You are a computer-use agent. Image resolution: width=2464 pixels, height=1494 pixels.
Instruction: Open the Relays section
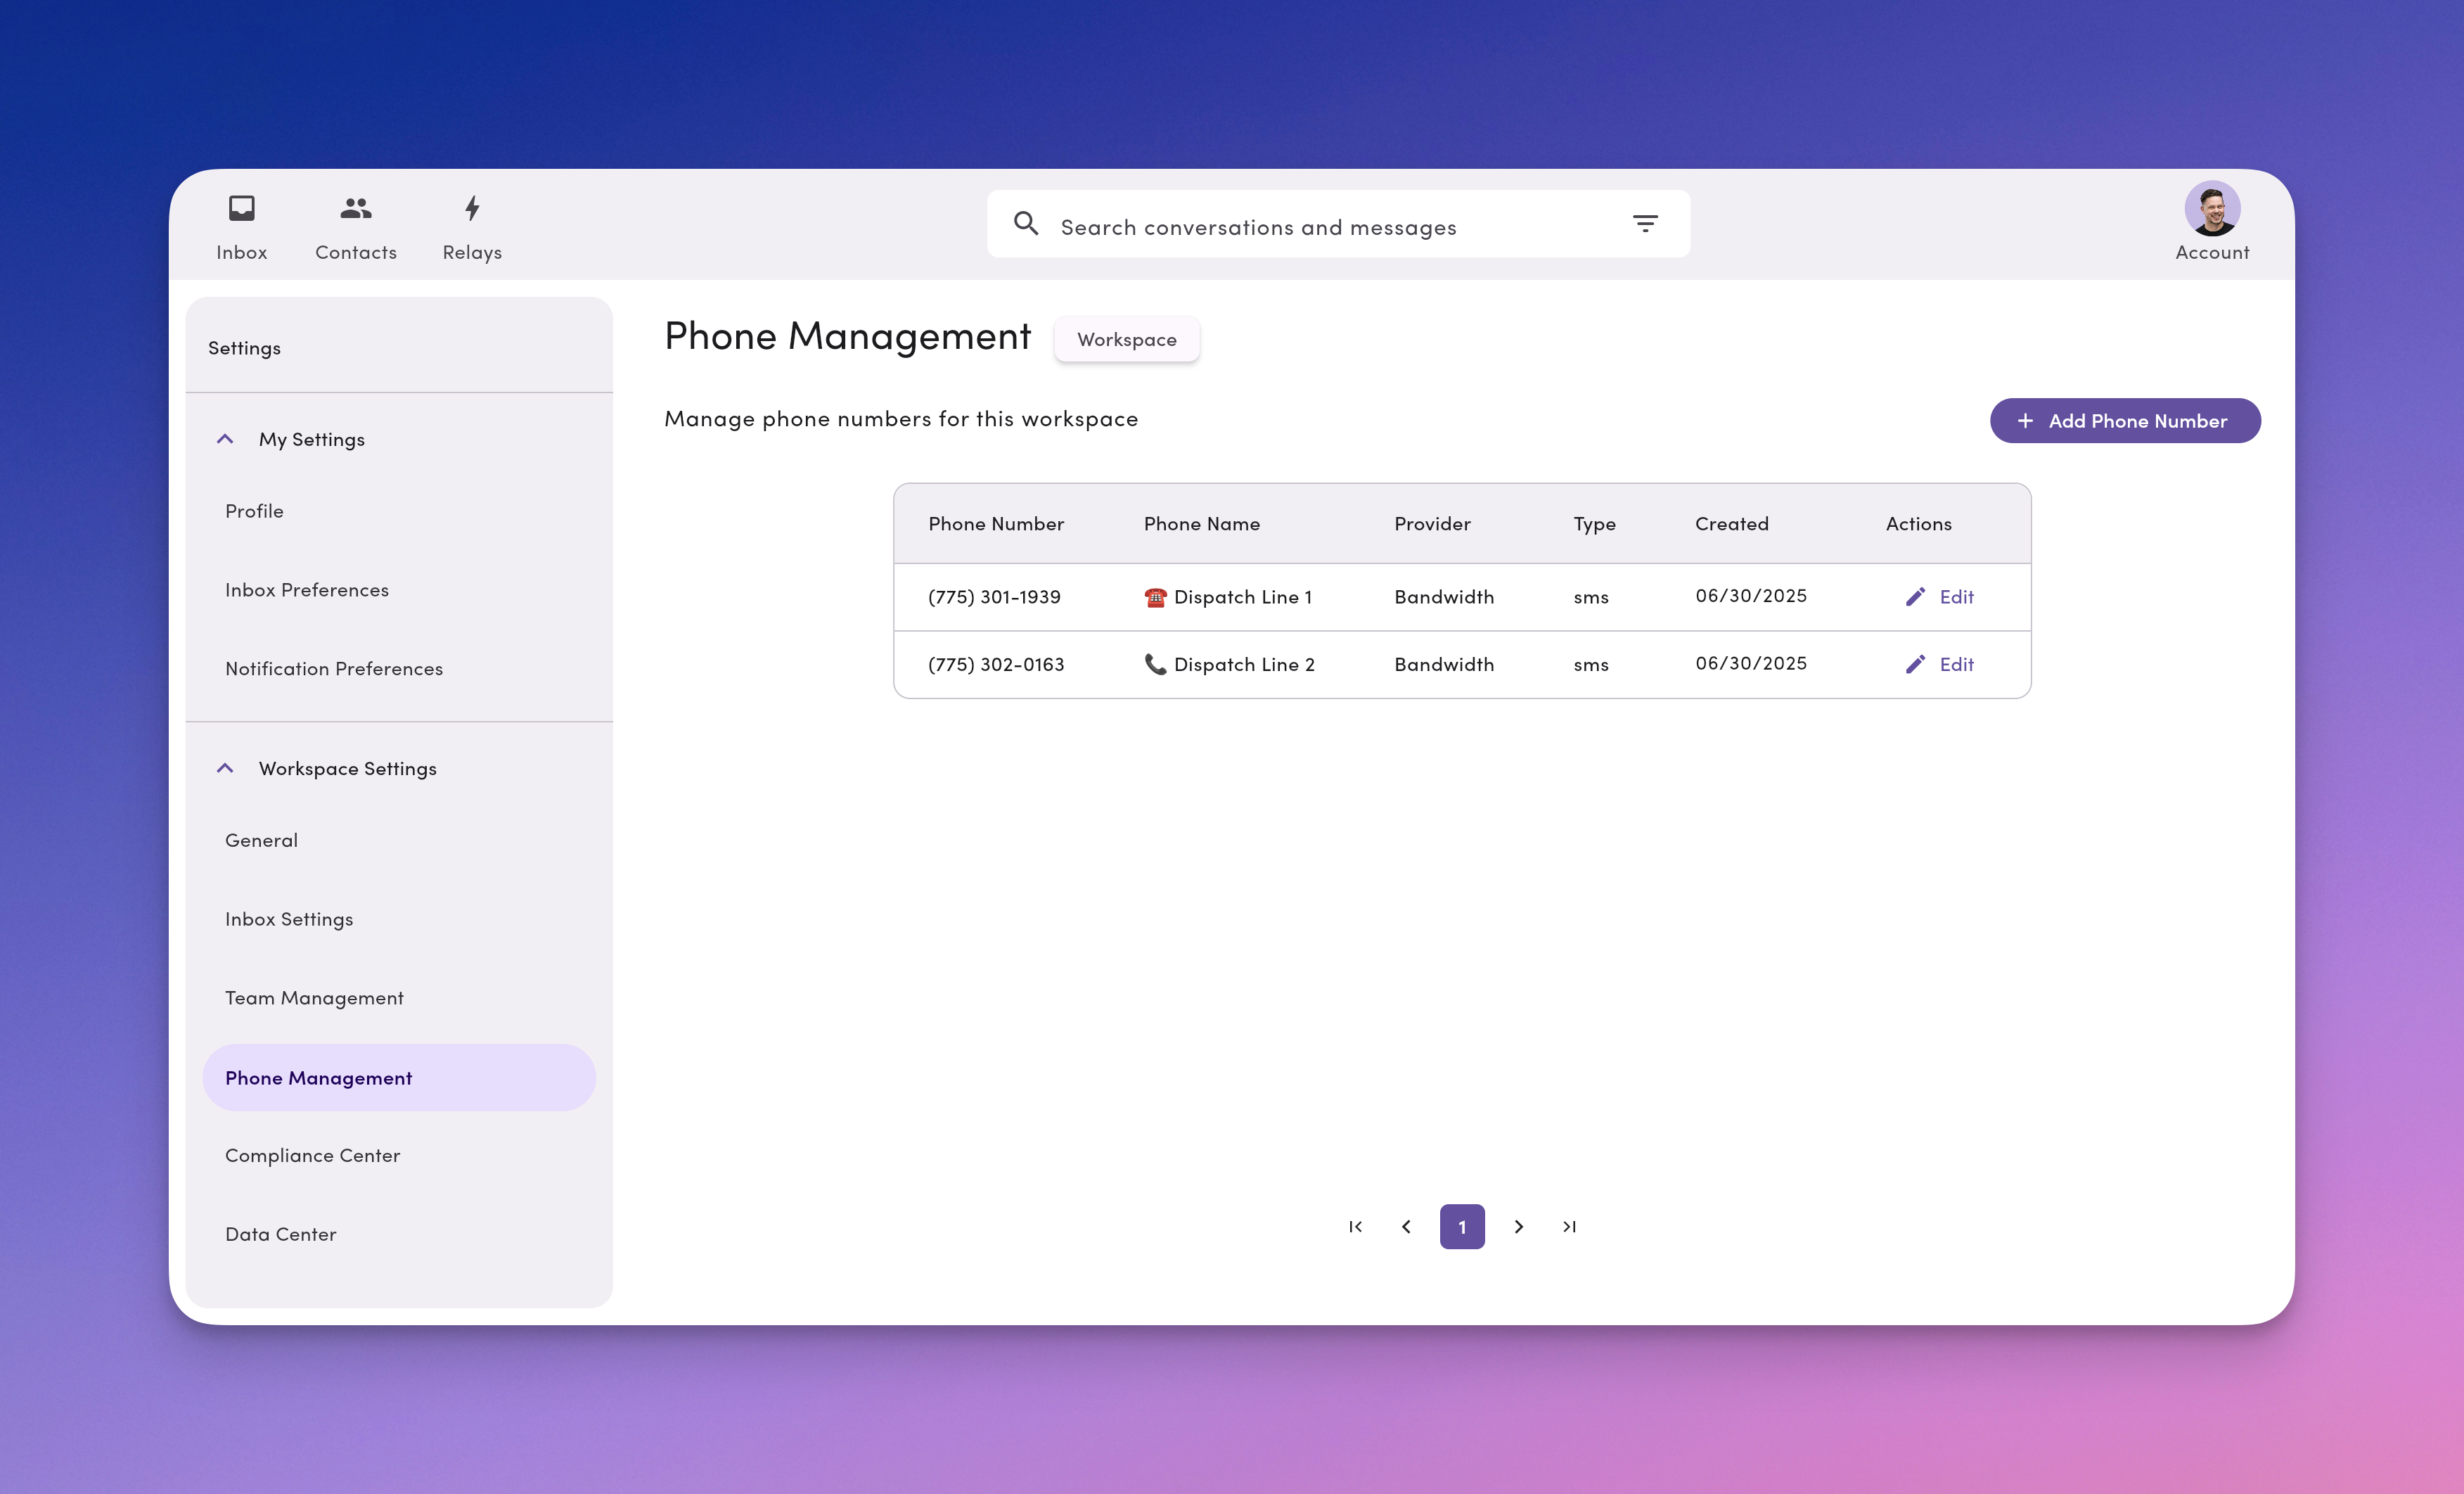(x=471, y=224)
